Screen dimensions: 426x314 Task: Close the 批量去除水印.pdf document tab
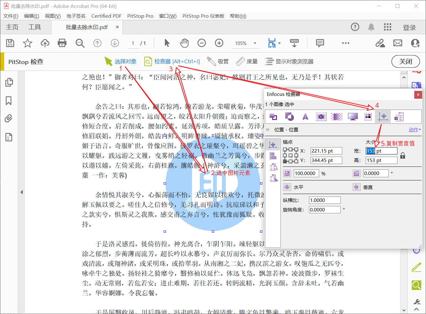pyautogui.click(x=117, y=27)
